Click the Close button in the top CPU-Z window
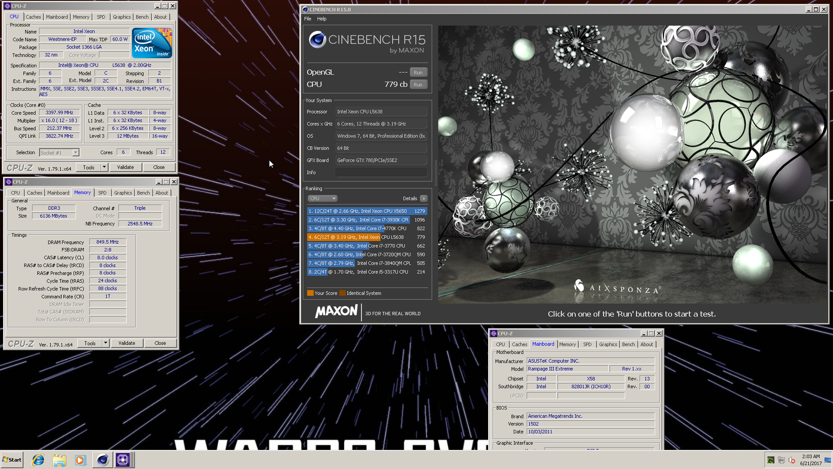This screenshot has height=469, width=833. 159,167
